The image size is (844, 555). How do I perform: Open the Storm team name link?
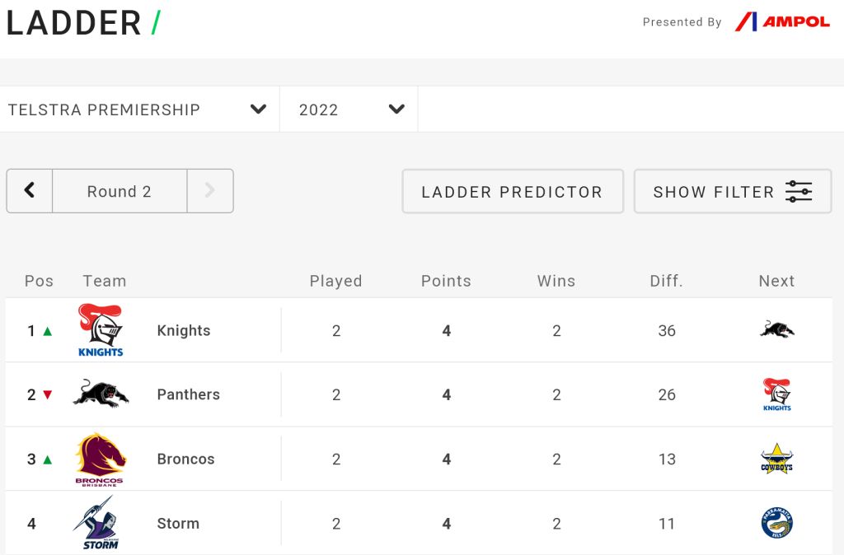tap(178, 523)
